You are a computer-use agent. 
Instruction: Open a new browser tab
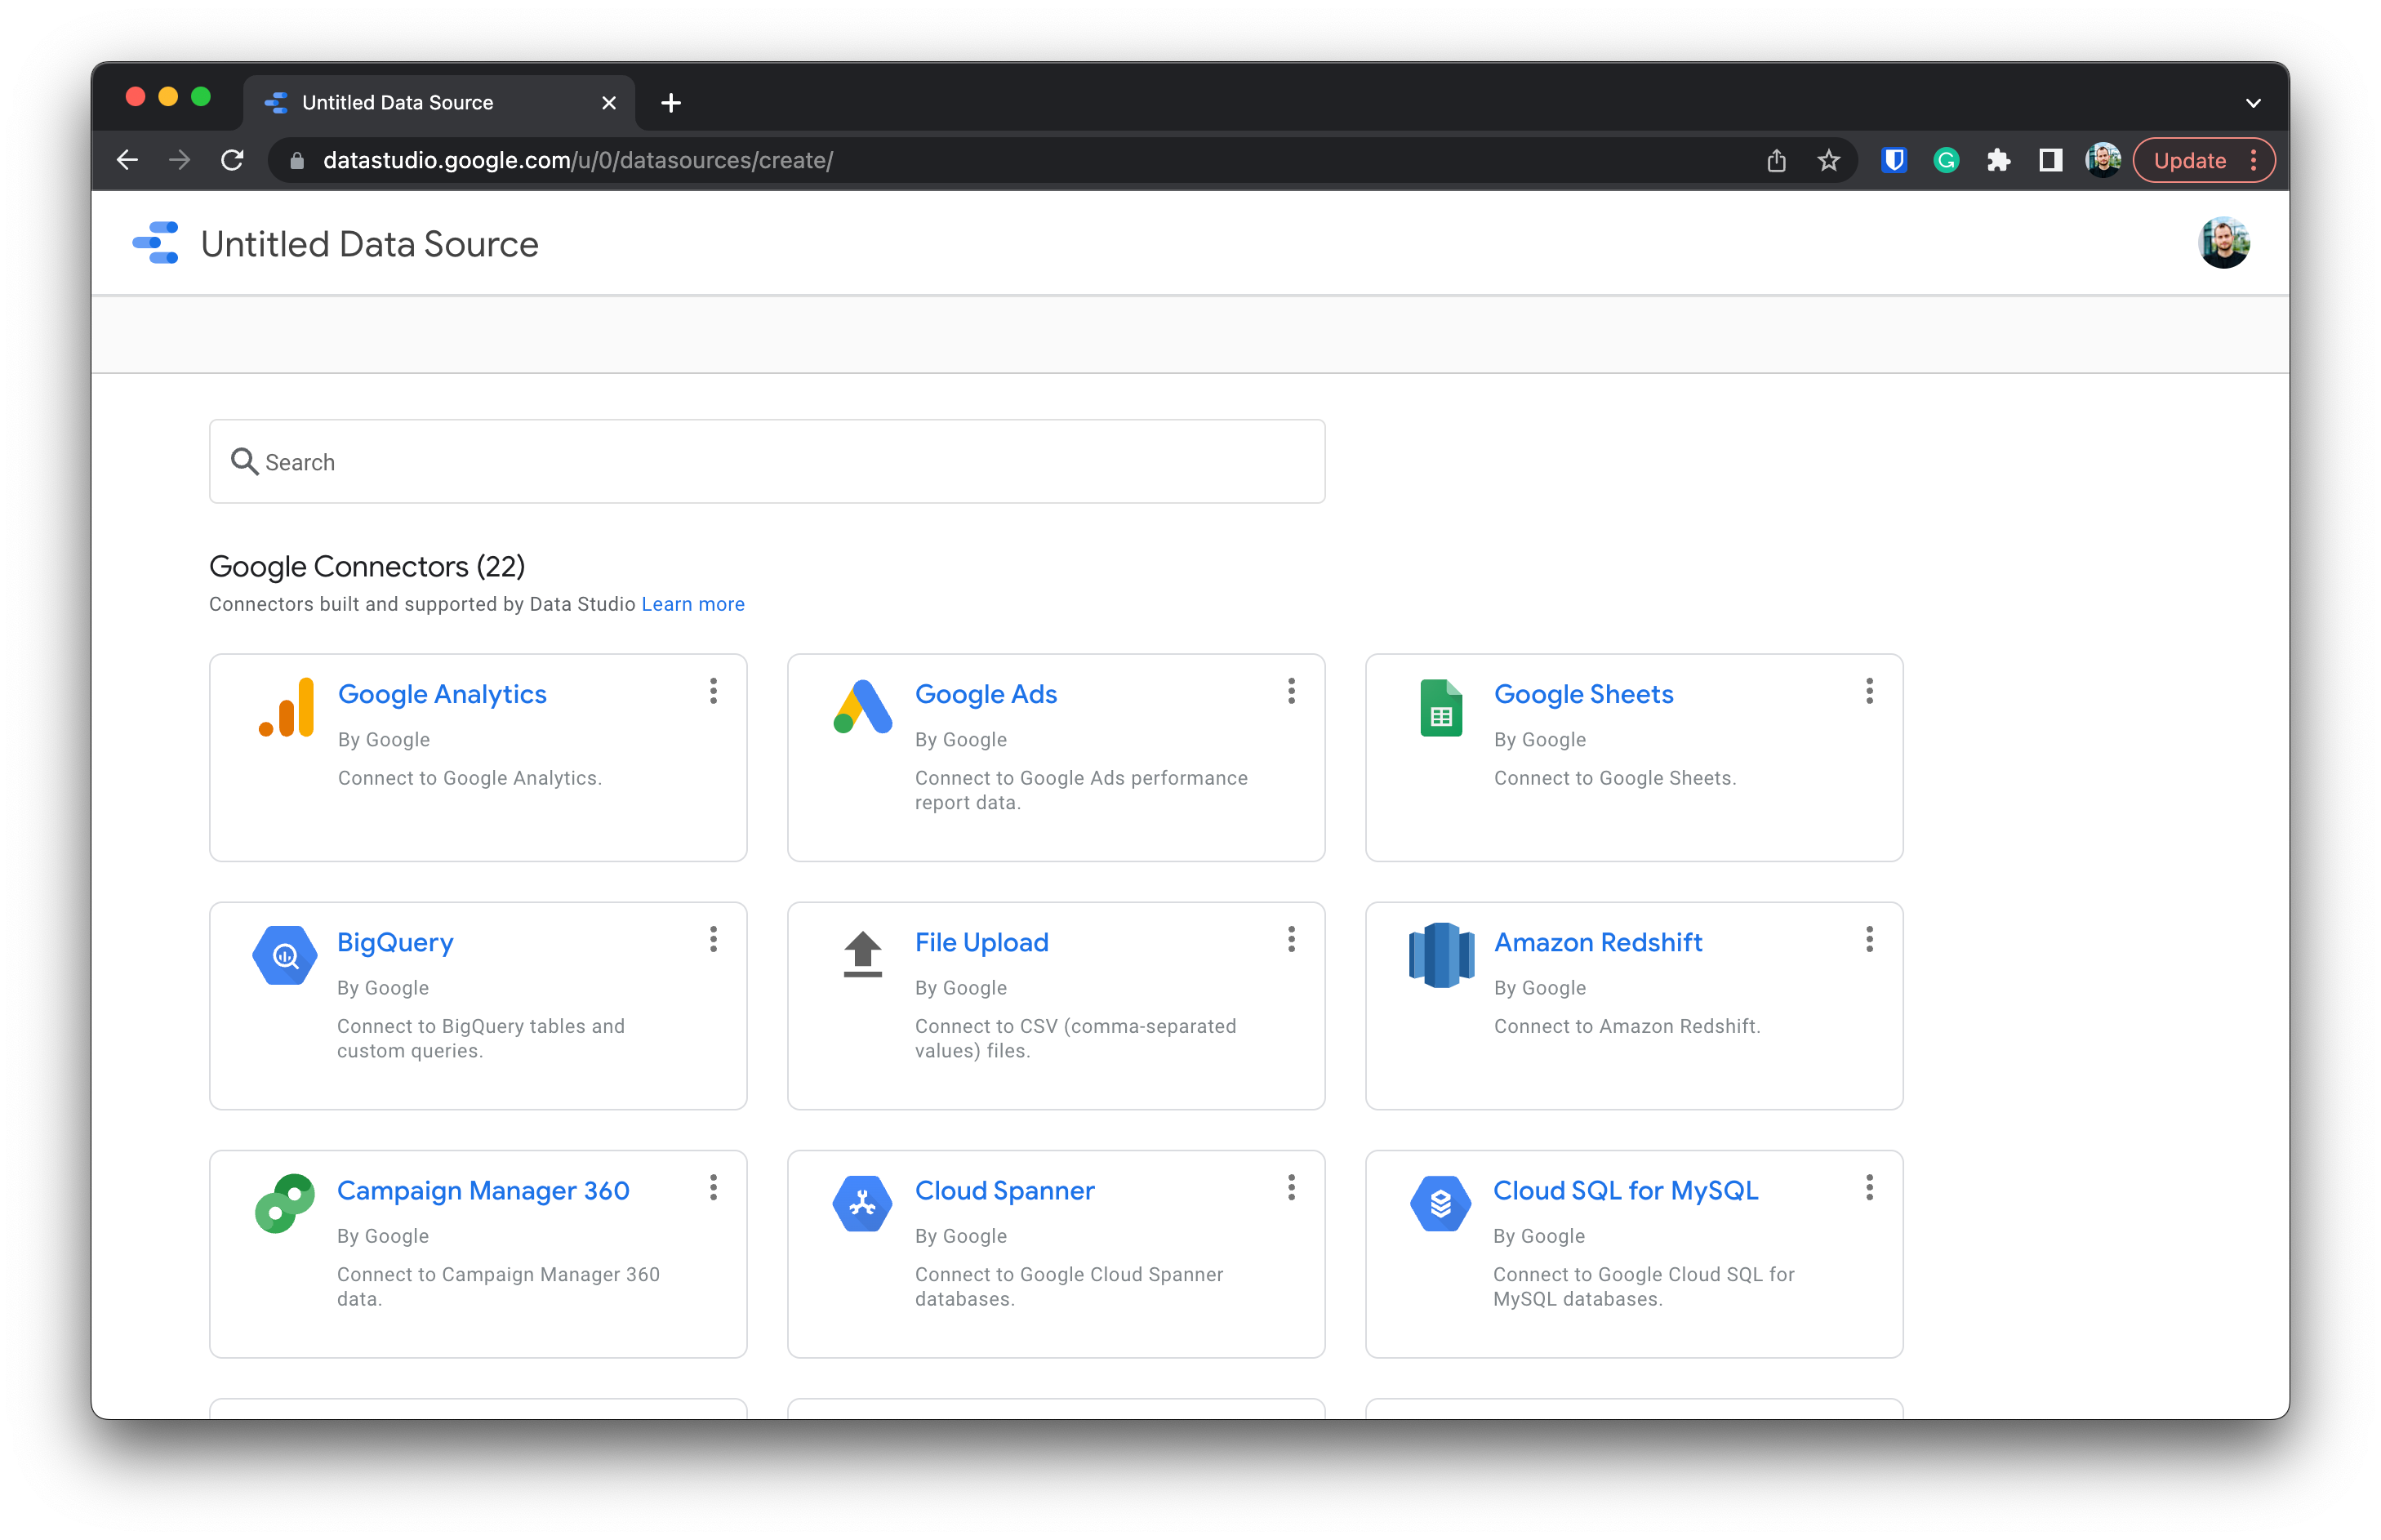point(671,103)
